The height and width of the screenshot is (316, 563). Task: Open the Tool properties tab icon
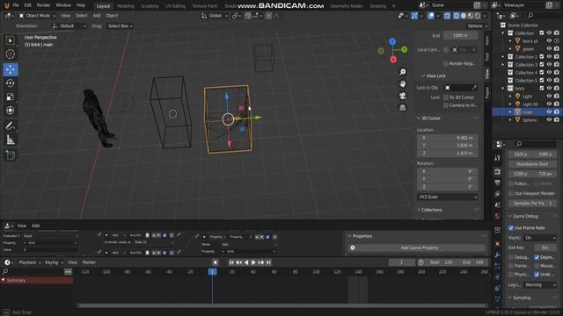pos(497,158)
